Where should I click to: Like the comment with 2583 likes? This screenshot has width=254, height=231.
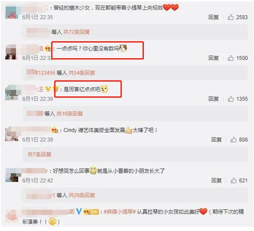(x=231, y=17)
